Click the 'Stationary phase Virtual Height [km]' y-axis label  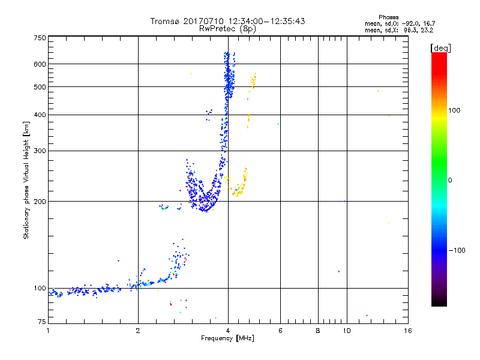pos(26,180)
